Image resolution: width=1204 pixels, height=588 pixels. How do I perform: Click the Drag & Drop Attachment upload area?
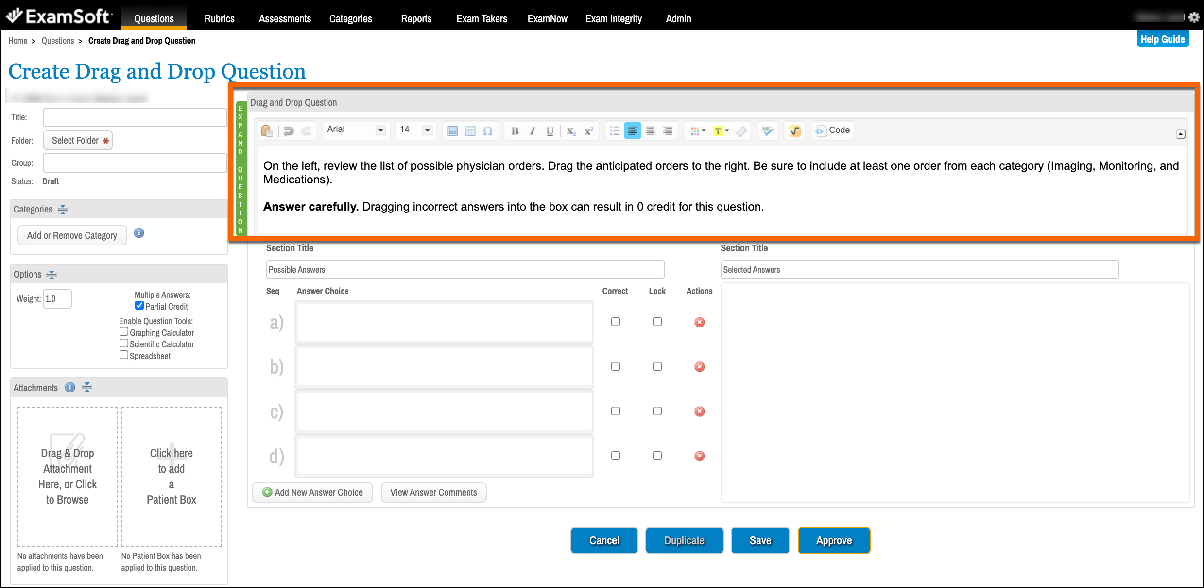click(68, 476)
